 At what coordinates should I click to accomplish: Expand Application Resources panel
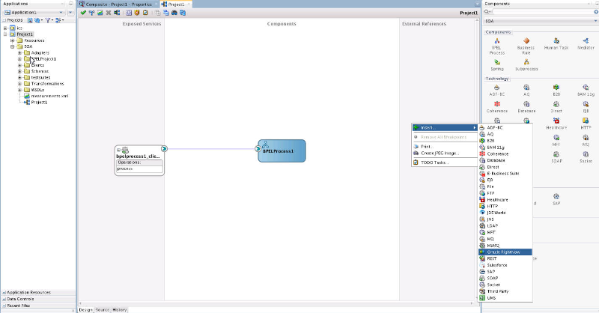tap(4, 292)
